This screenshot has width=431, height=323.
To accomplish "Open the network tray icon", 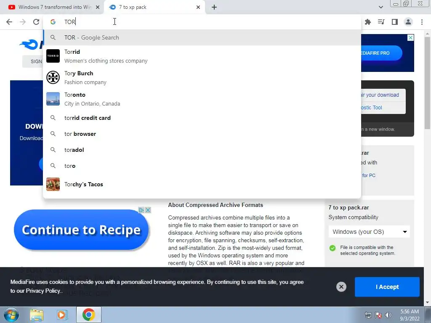I will (x=368, y=315).
